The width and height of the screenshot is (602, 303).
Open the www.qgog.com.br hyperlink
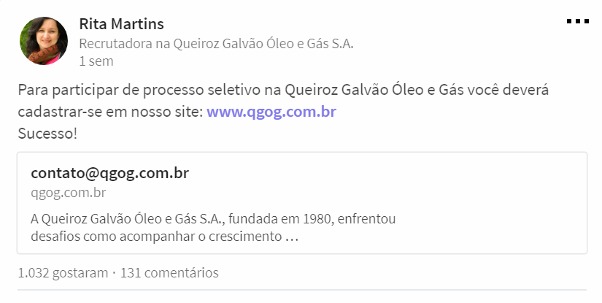point(271,112)
